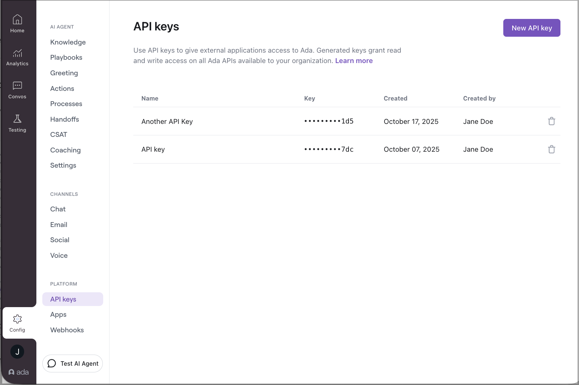The width and height of the screenshot is (579, 385).
Task: Open the user avatar J
Action: point(17,352)
